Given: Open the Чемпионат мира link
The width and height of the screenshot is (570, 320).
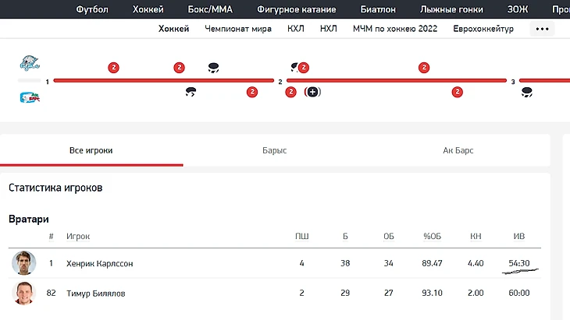Looking at the screenshot, I should [x=240, y=29].
